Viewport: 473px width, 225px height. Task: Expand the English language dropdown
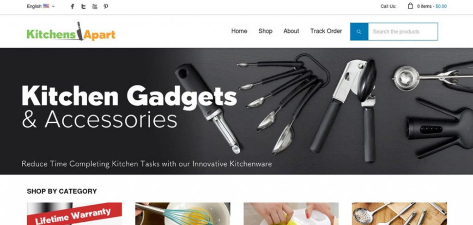coord(41,6)
